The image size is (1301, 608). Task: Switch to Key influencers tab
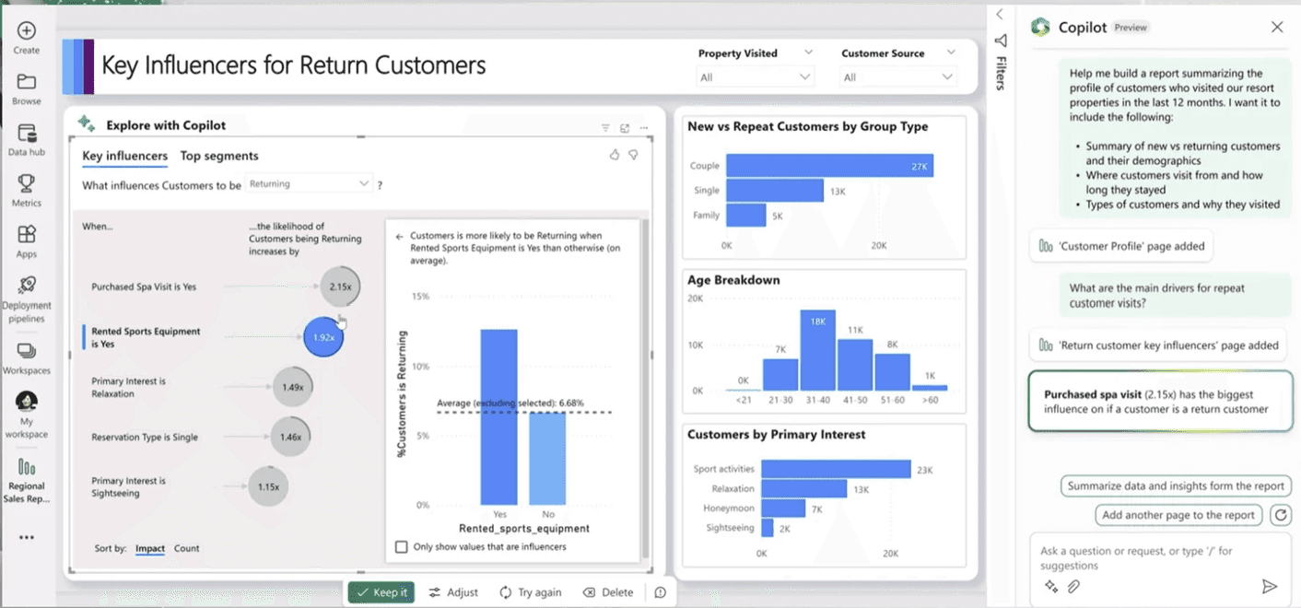pyautogui.click(x=125, y=156)
